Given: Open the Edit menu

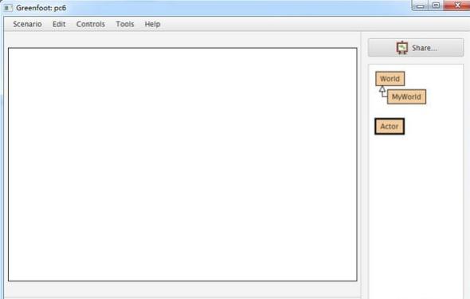Looking at the screenshot, I should [59, 24].
